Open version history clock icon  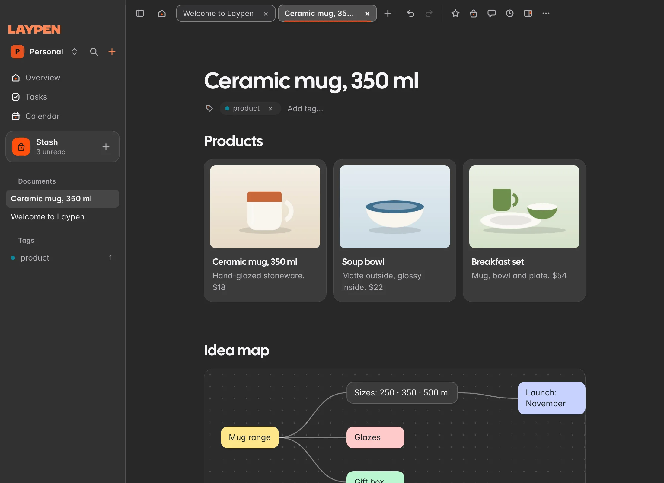pos(510,13)
